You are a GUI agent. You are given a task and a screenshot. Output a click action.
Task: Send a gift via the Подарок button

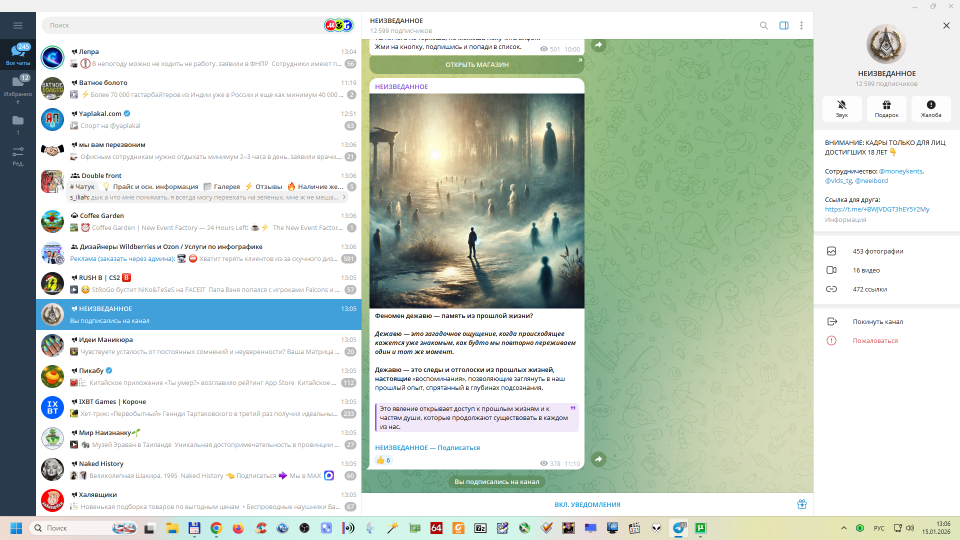pyautogui.click(x=886, y=108)
